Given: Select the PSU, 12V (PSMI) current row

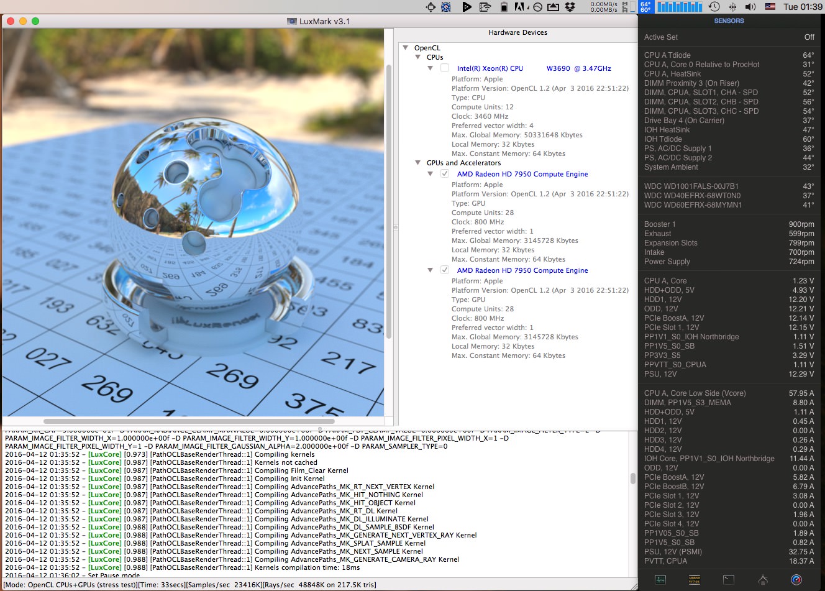Looking at the screenshot, I should 729,552.
